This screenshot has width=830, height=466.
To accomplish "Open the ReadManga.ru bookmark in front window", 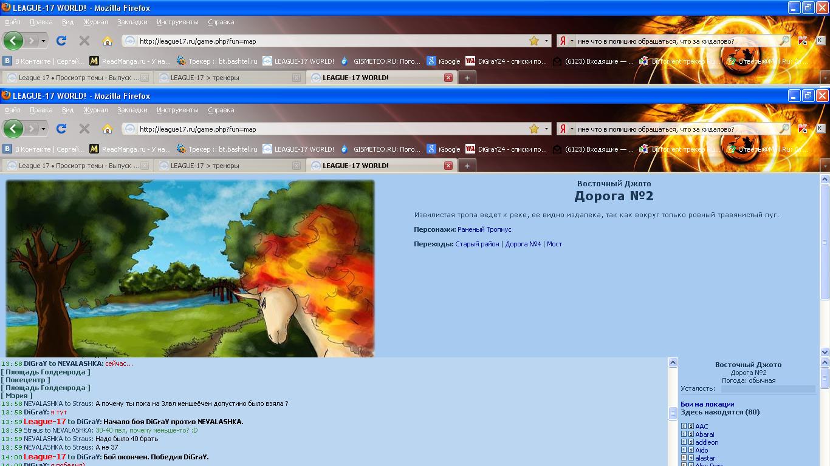I will (130, 149).
